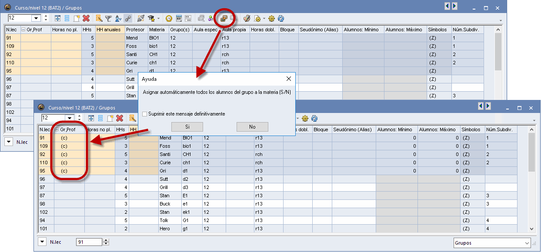The image size is (541, 252).
Task: Click blue right navigation arrow in back window title
Action: coord(454,6)
